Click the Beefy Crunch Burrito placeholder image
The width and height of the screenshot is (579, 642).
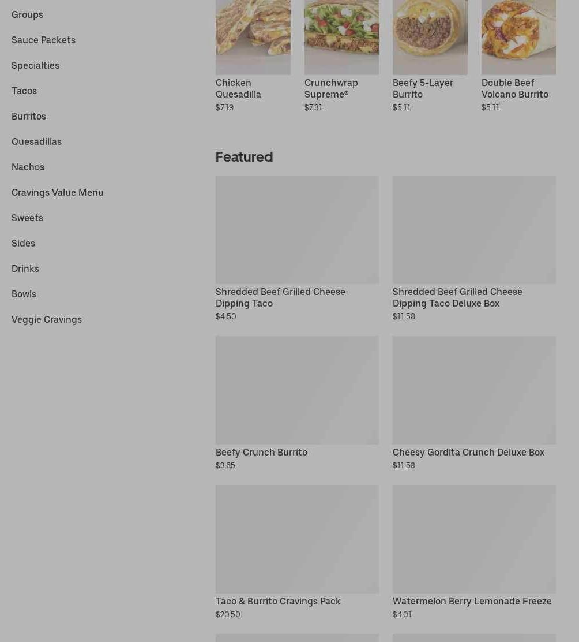(x=297, y=390)
